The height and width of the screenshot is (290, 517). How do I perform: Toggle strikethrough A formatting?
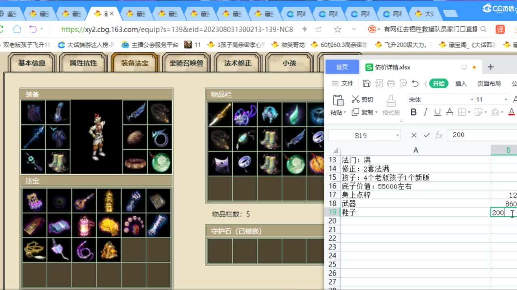coord(449,112)
